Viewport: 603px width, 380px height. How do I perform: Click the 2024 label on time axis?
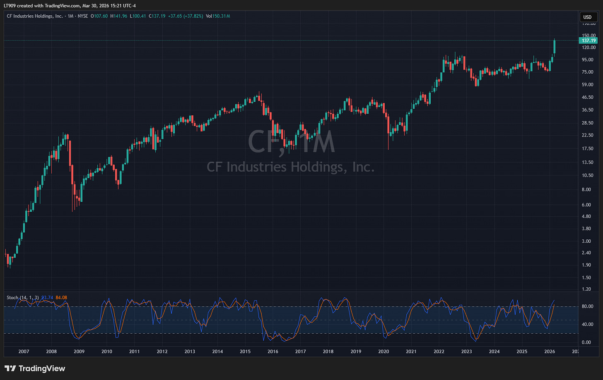(494, 351)
